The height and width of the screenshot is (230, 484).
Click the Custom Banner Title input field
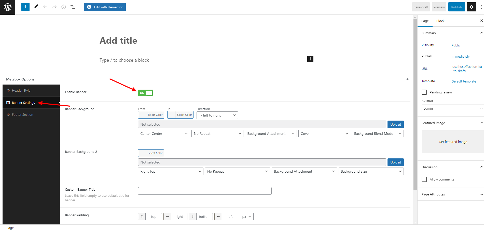tap(205, 191)
